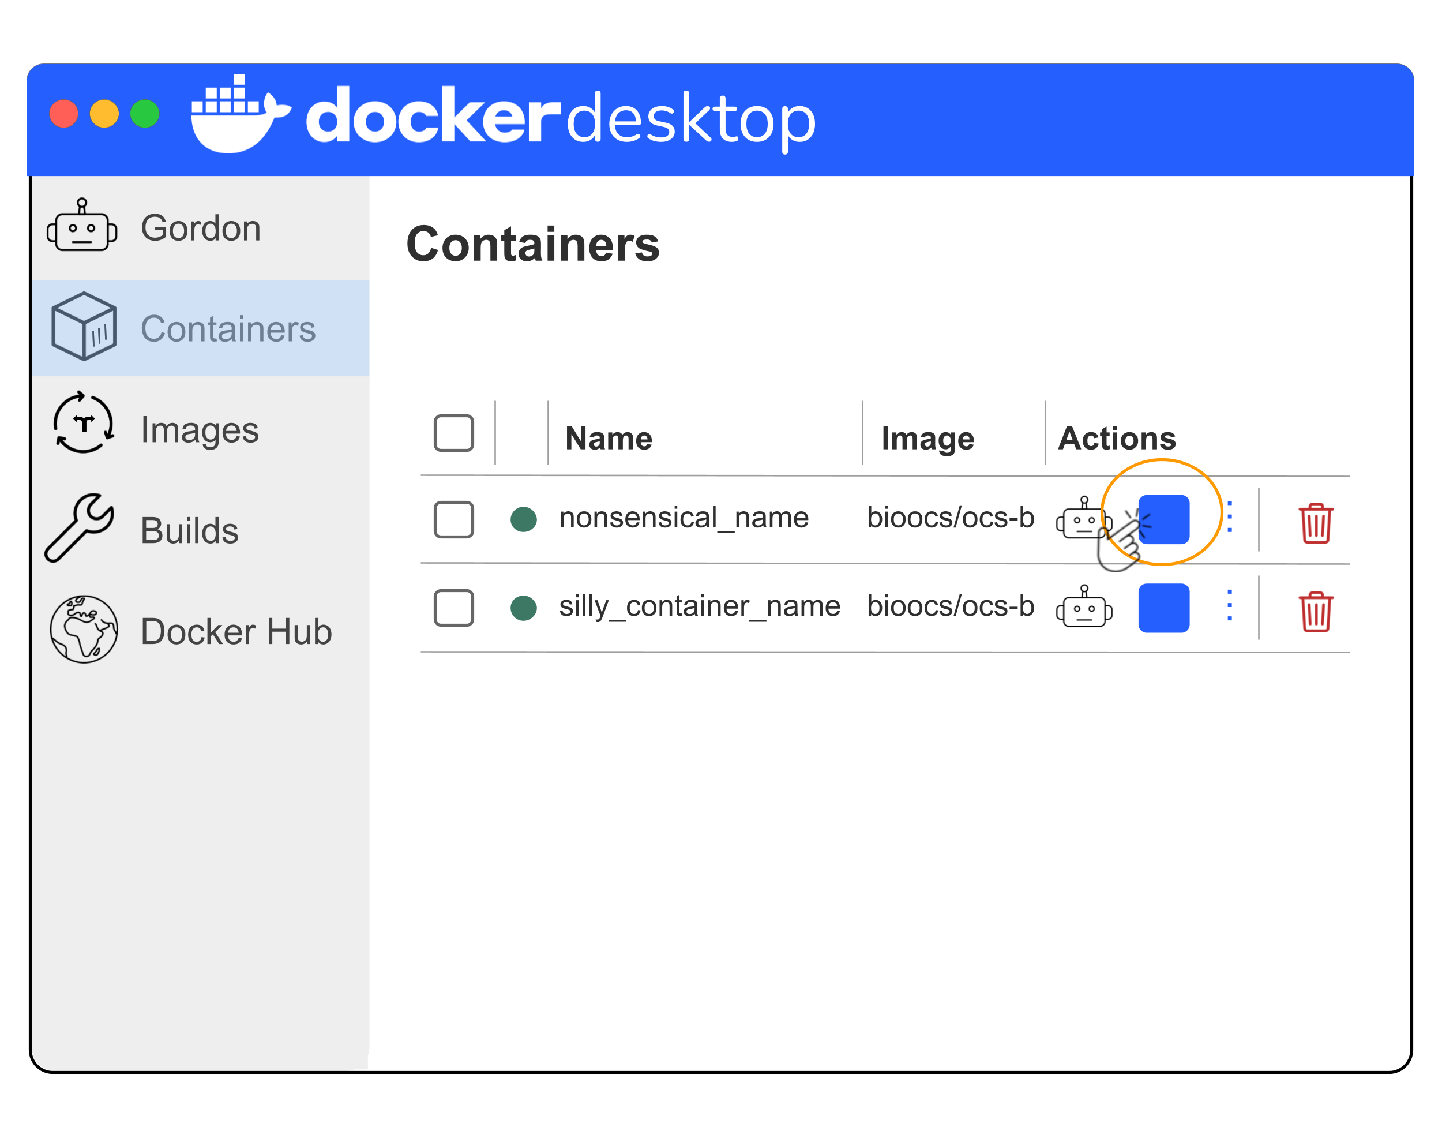
Task: Click the Gordon robot sidebar icon
Action: pos(82,225)
